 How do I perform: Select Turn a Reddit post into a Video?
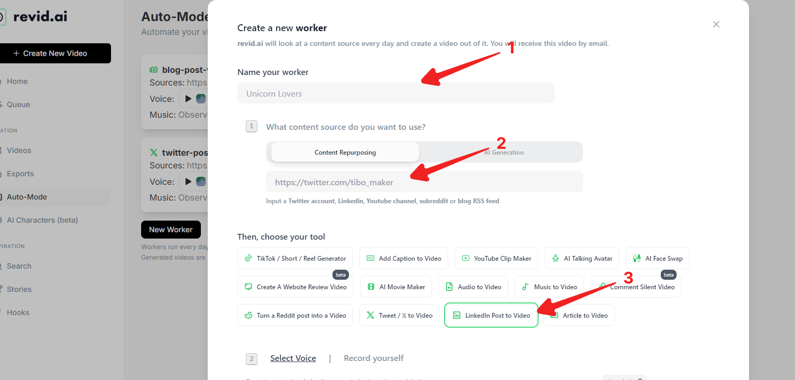click(x=295, y=315)
